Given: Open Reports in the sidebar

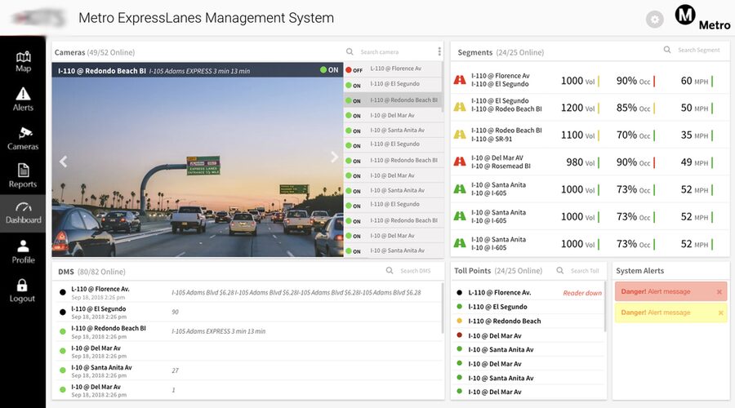Looking at the screenshot, I should 23,176.
